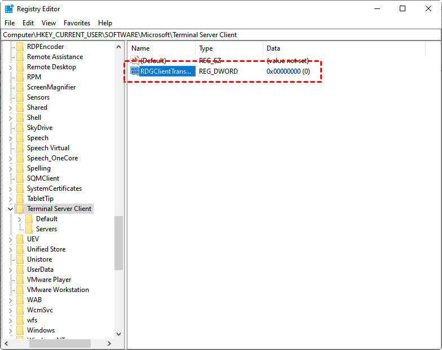Click the SkyDrive folder icon
442x350 pixels.
click(x=20, y=128)
